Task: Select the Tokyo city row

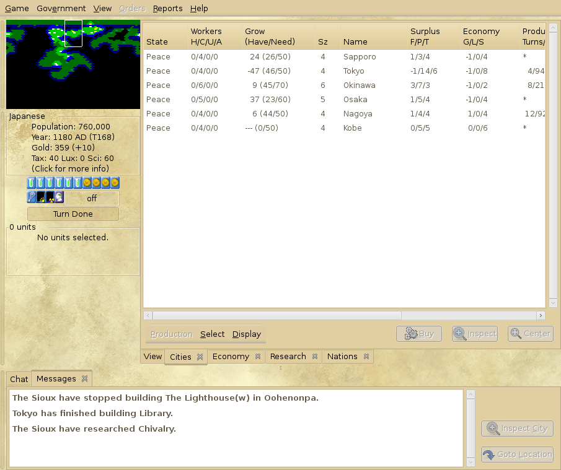Action: pyautogui.click(x=344, y=71)
